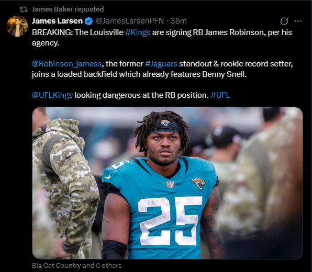Screen dimensions: 312x272
Task: Click the "BREAKING: The Louisville" tweet text
Action: point(78,32)
